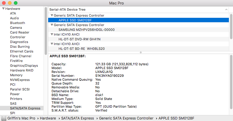The width and height of the screenshot is (233, 121).
Task: Open Ethernet Cards in the sidebar
Action: point(22,51)
